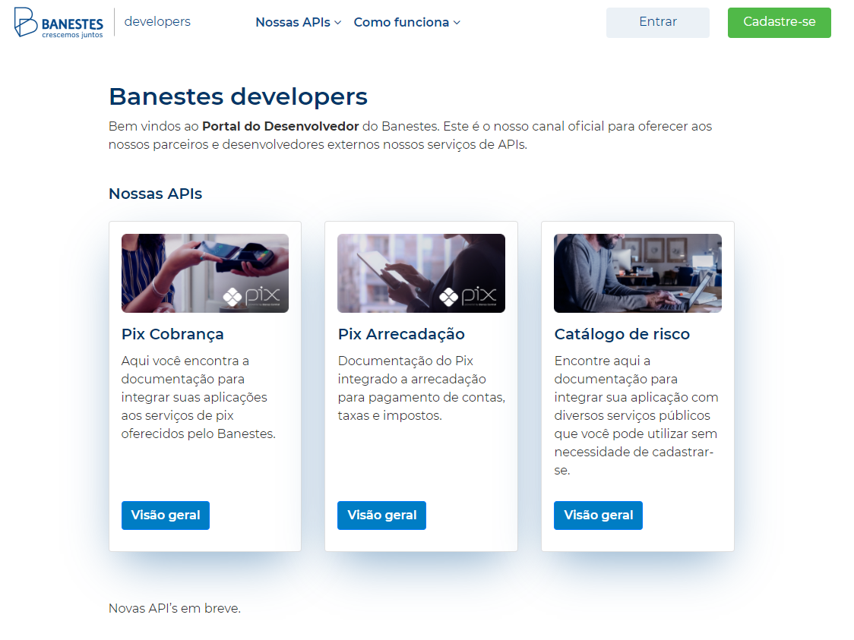
Task: Click the Pix logo on Pix Cobrança image
Action: (252, 297)
